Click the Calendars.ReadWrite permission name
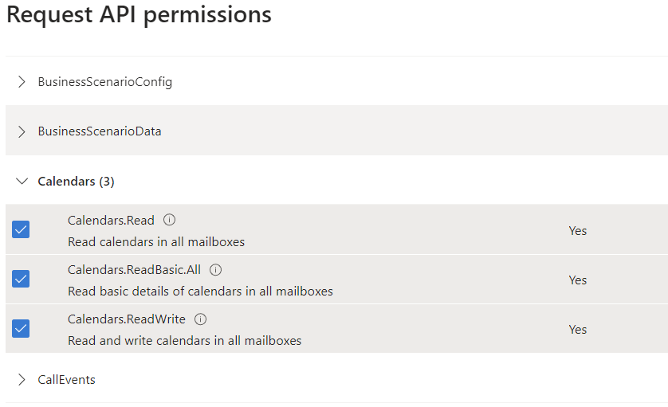668x407 pixels. point(127,319)
